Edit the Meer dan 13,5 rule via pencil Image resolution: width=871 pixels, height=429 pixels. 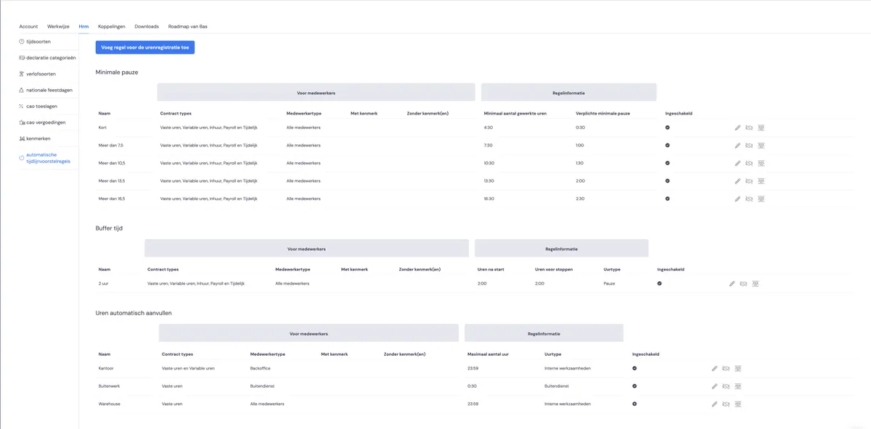[737, 180]
